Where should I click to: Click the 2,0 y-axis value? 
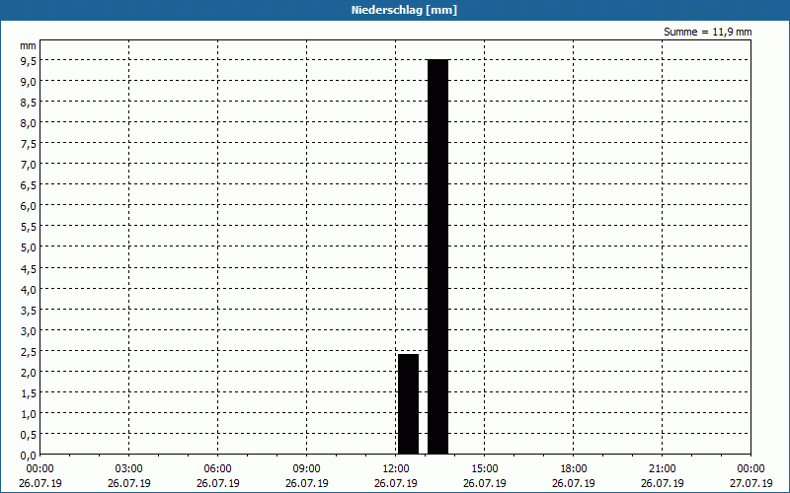coord(28,373)
